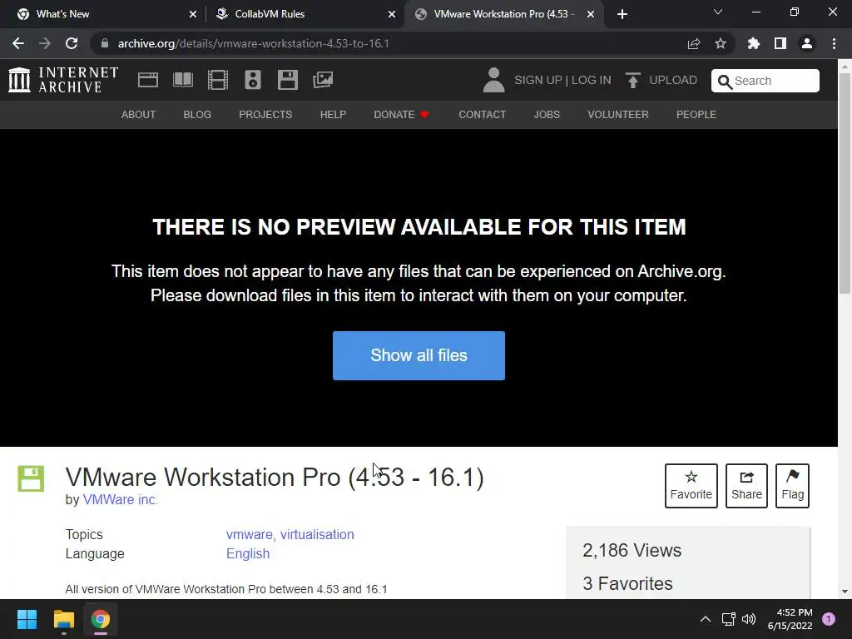The width and height of the screenshot is (852, 639).
Task: Go back with browser back arrow
Action: 18,43
